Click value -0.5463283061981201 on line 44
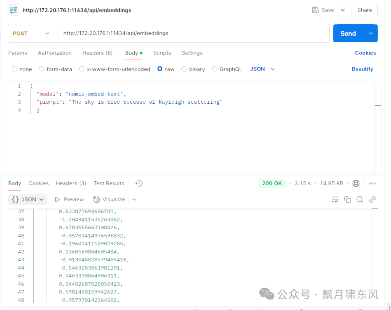This screenshot has height=310, width=391. [89, 268]
